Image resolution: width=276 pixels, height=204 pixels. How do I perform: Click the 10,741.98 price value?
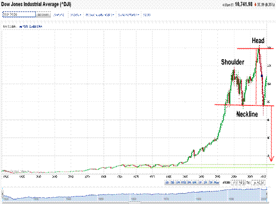coord(244,4)
